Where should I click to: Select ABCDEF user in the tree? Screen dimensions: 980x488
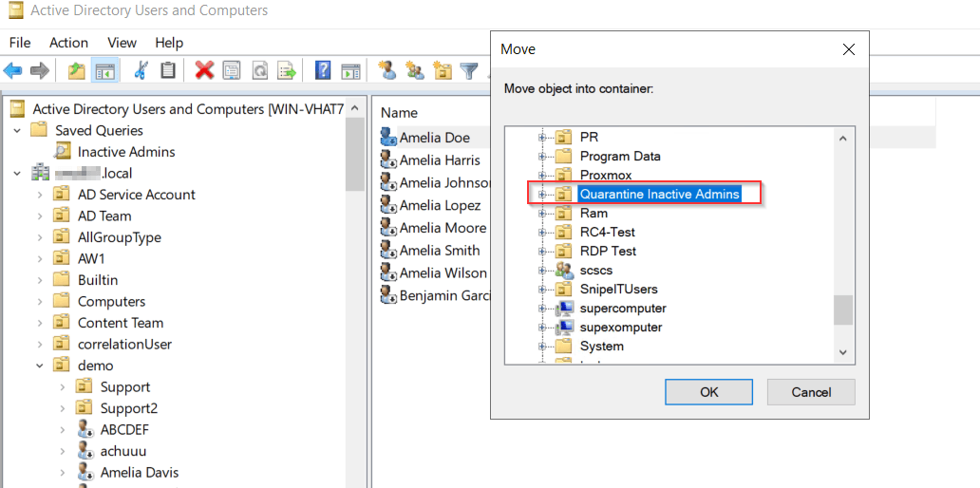(x=124, y=430)
